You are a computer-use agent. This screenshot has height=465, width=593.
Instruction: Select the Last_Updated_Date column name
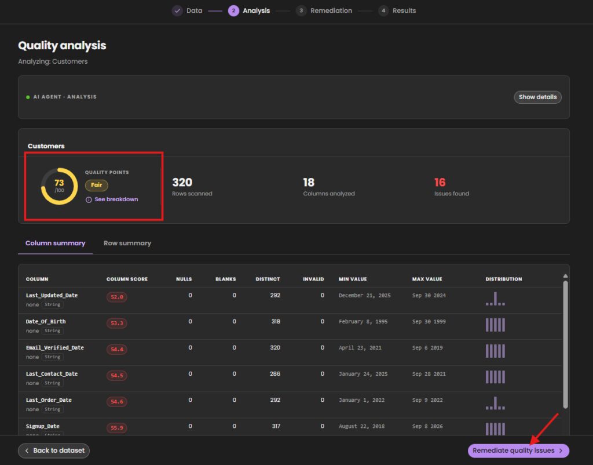52,295
